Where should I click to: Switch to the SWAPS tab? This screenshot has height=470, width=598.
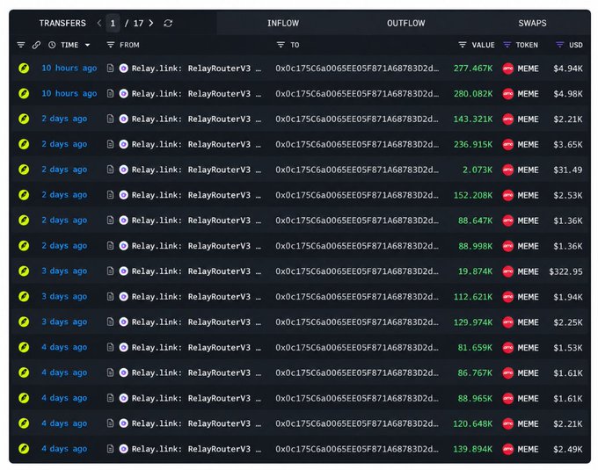tap(532, 23)
